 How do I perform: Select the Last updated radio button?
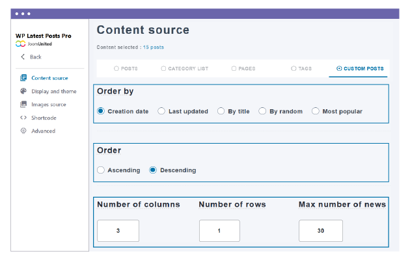point(161,111)
